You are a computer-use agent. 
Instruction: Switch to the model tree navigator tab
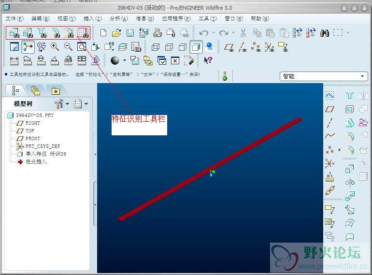pyautogui.click(x=15, y=90)
